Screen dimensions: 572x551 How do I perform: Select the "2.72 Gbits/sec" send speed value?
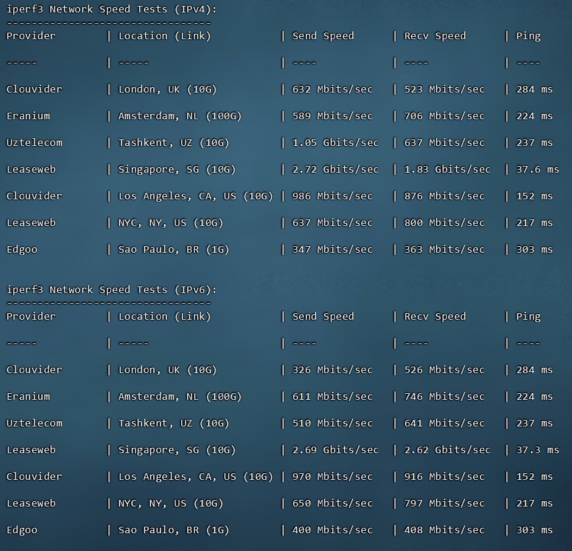(x=335, y=170)
